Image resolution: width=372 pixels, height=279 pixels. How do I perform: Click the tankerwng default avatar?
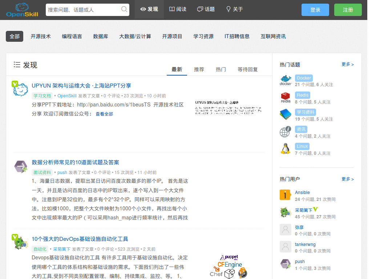tap(286, 247)
